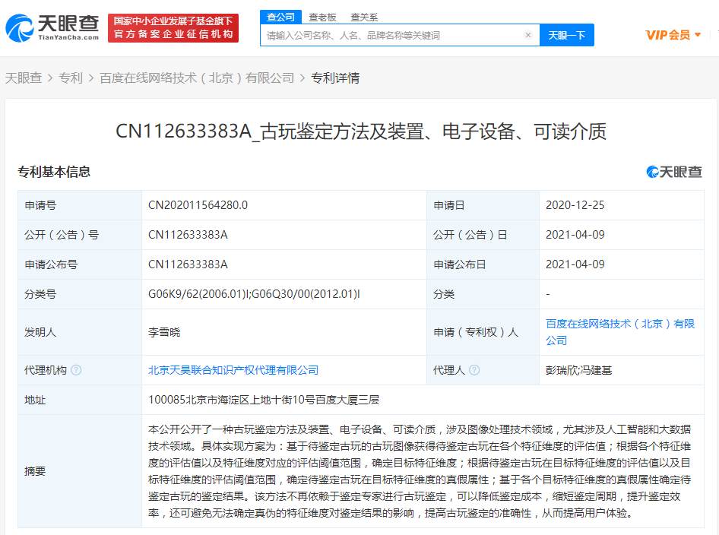Screen dimensions: 719x535
Task: Focus the company name search input field
Action: tap(391, 35)
